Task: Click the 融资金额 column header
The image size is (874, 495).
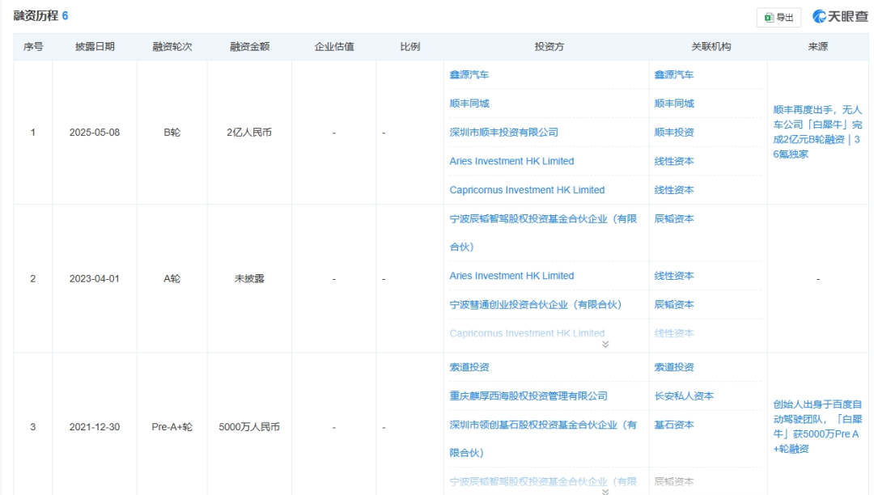Action: (250, 47)
